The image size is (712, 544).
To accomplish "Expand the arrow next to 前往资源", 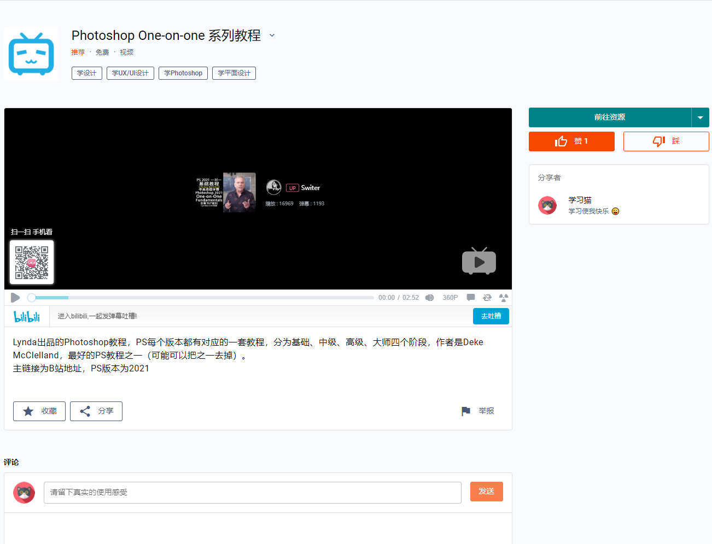I will coord(700,117).
